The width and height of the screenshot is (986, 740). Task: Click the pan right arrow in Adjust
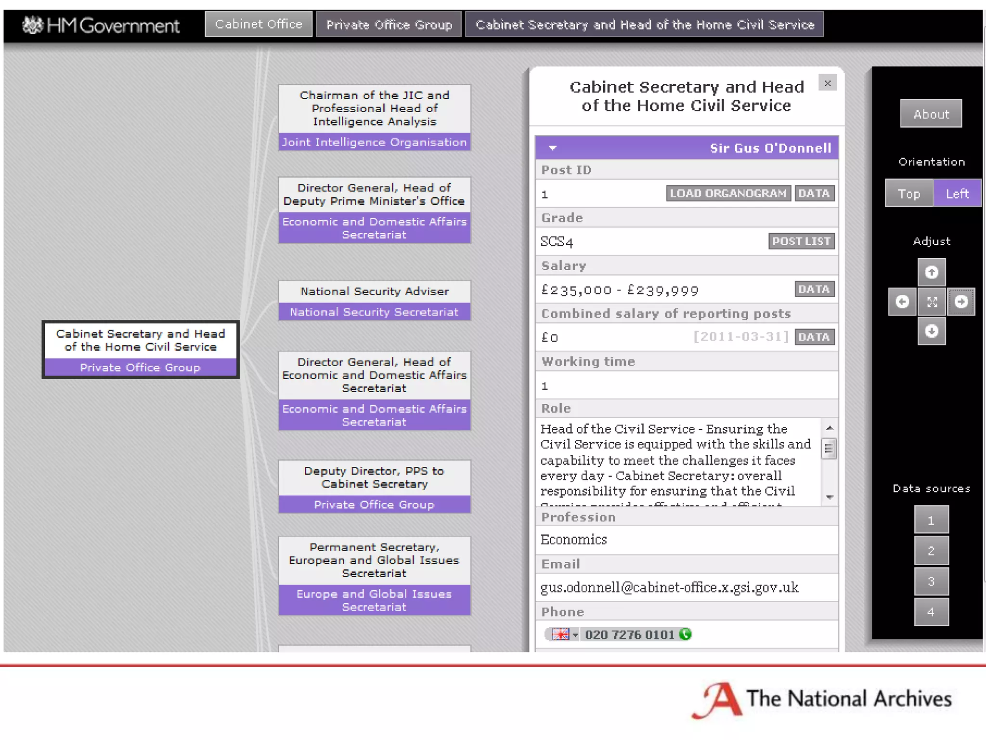pyautogui.click(x=961, y=302)
